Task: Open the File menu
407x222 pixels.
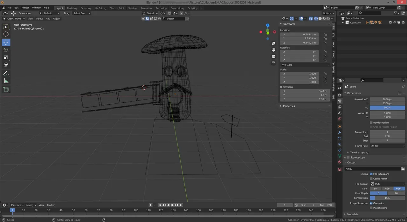Action: coord(9,8)
